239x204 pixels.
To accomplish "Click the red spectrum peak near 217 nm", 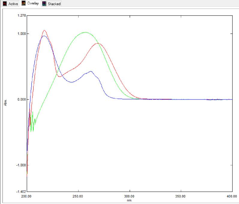I will tap(44, 30).
